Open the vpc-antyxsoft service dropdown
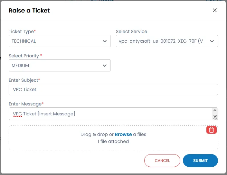 tap(161, 41)
